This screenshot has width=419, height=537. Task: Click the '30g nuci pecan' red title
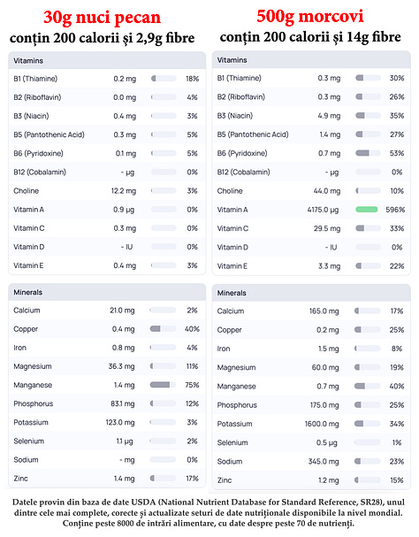[x=102, y=18]
